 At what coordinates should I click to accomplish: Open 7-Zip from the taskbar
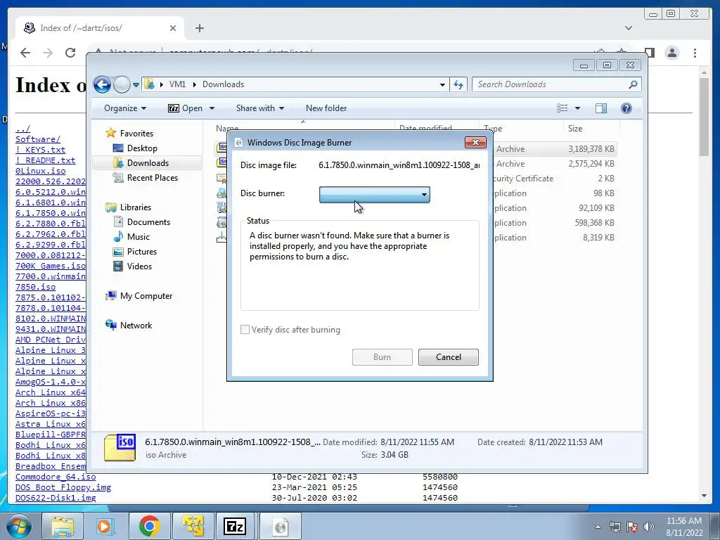coord(235,526)
